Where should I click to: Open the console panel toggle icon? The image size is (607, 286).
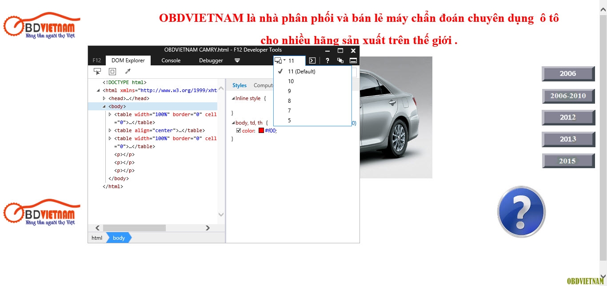pos(312,60)
